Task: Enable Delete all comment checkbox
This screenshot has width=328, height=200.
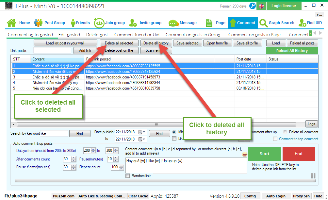Action: 285,132
